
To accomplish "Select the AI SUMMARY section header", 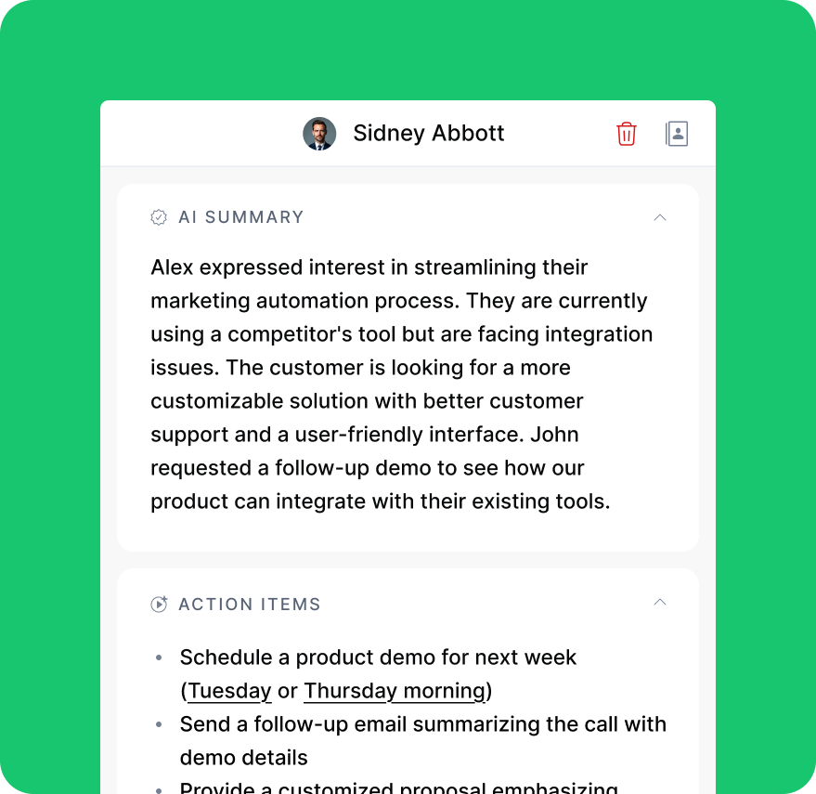I will tap(241, 216).
